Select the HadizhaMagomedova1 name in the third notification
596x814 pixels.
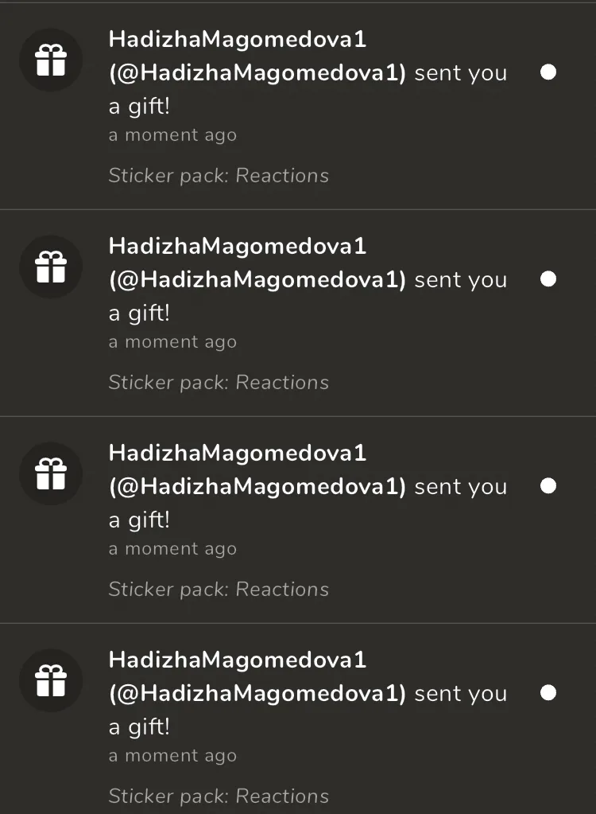point(238,454)
